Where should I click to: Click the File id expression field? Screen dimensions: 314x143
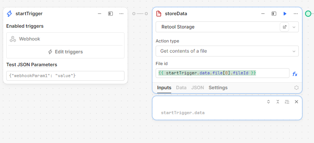[x=223, y=73]
